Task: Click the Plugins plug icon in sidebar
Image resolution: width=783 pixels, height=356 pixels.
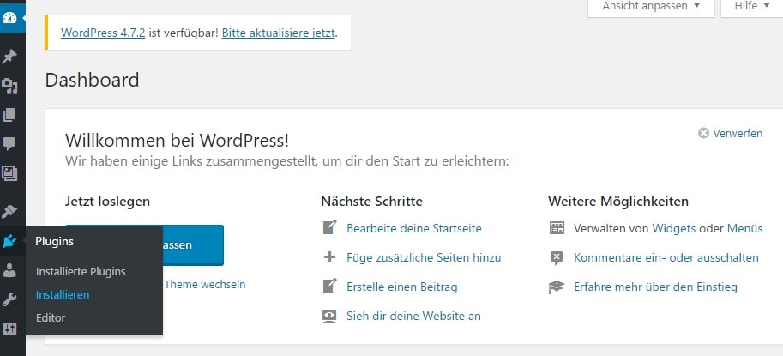Action: coord(9,242)
